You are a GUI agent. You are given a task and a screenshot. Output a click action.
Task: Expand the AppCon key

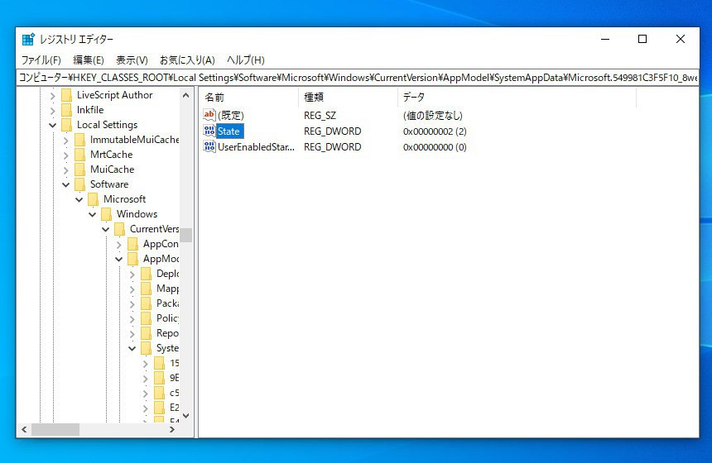click(118, 245)
